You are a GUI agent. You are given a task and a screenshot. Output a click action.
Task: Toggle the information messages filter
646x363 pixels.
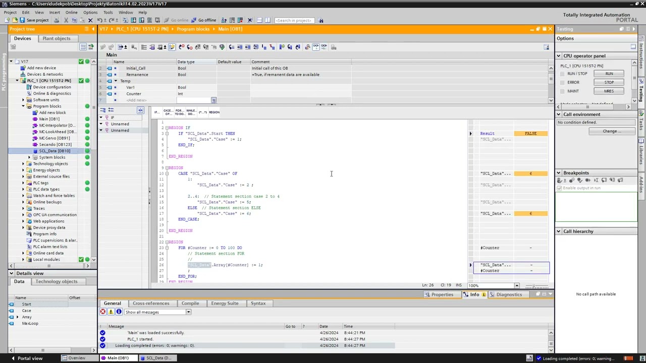pos(119,312)
